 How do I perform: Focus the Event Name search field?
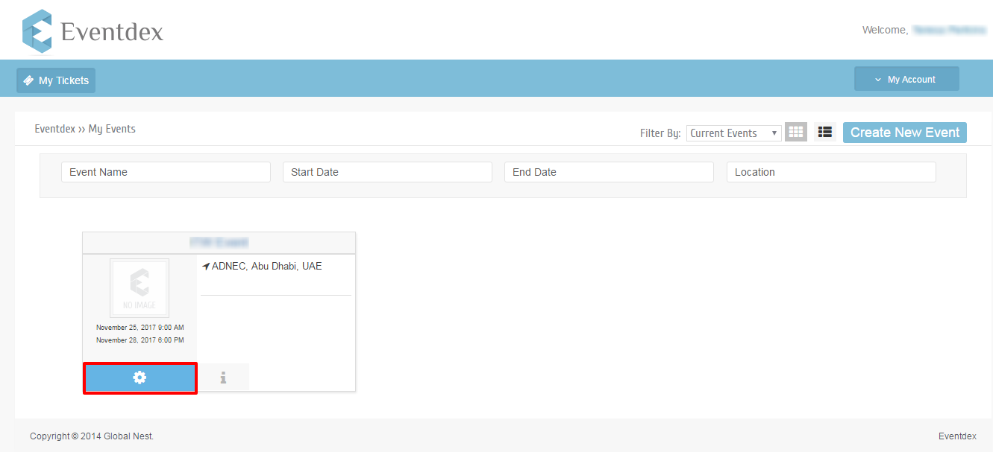[x=166, y=172]
